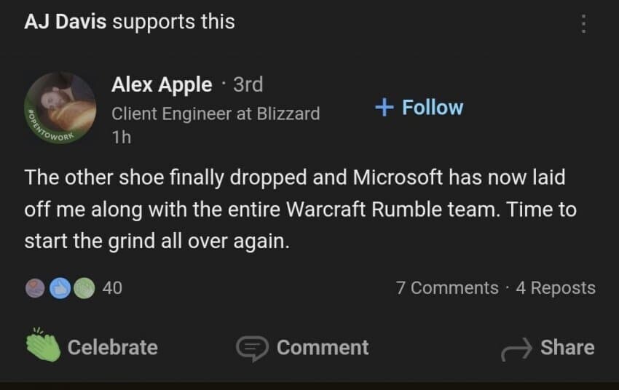Click the speech bubble Comment icon
619x390 pixels.
pos(252,349)
